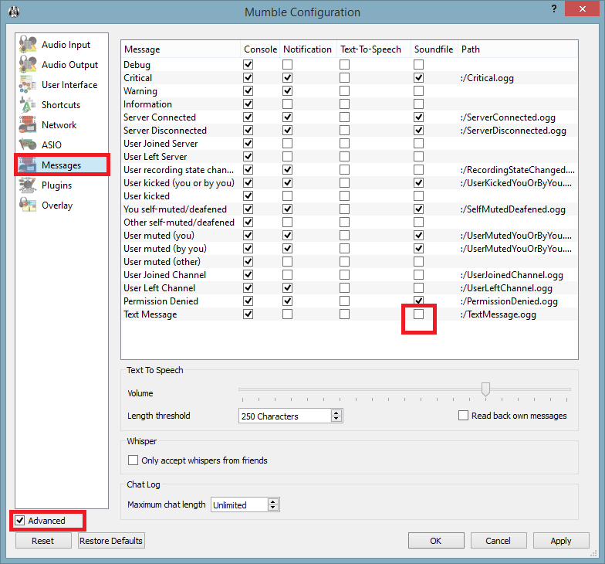Click Restore Defaults button
This screenshot has width=605, height=564.
click(x=111, y=541)
